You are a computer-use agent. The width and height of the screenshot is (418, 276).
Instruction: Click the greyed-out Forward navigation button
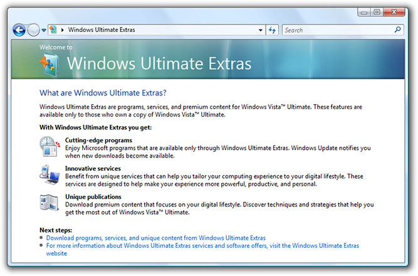coord(33,30)
